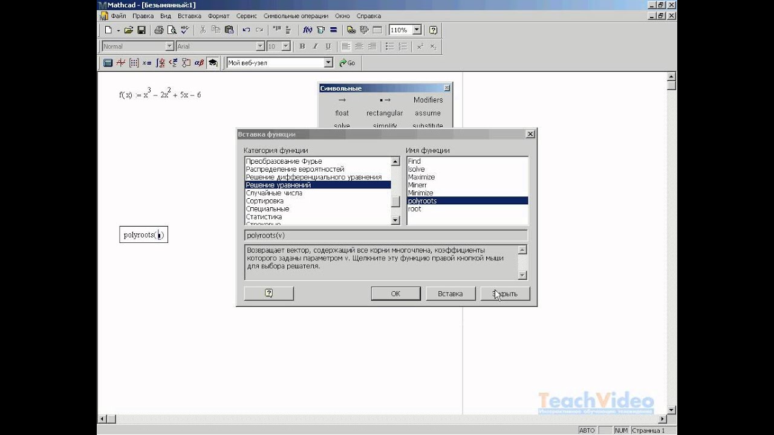Open the Символьные операции menu
Screen dimensions: 774x435
(x=296, y=16)
